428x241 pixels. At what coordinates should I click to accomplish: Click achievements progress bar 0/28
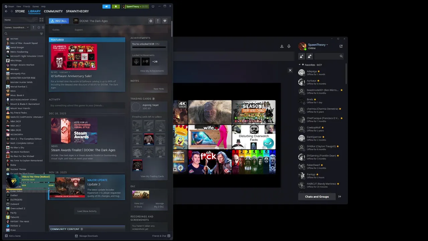(x=149, y=47)
